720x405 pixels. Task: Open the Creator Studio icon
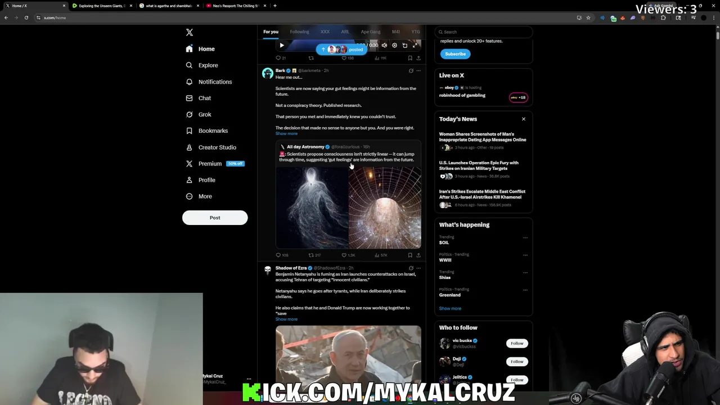(190, 147)
